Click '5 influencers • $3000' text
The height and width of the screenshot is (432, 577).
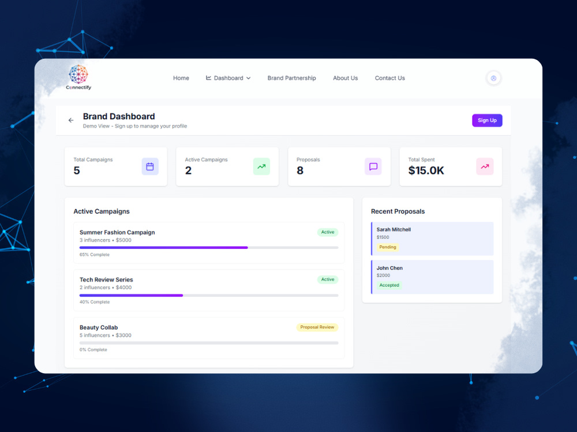106,335
